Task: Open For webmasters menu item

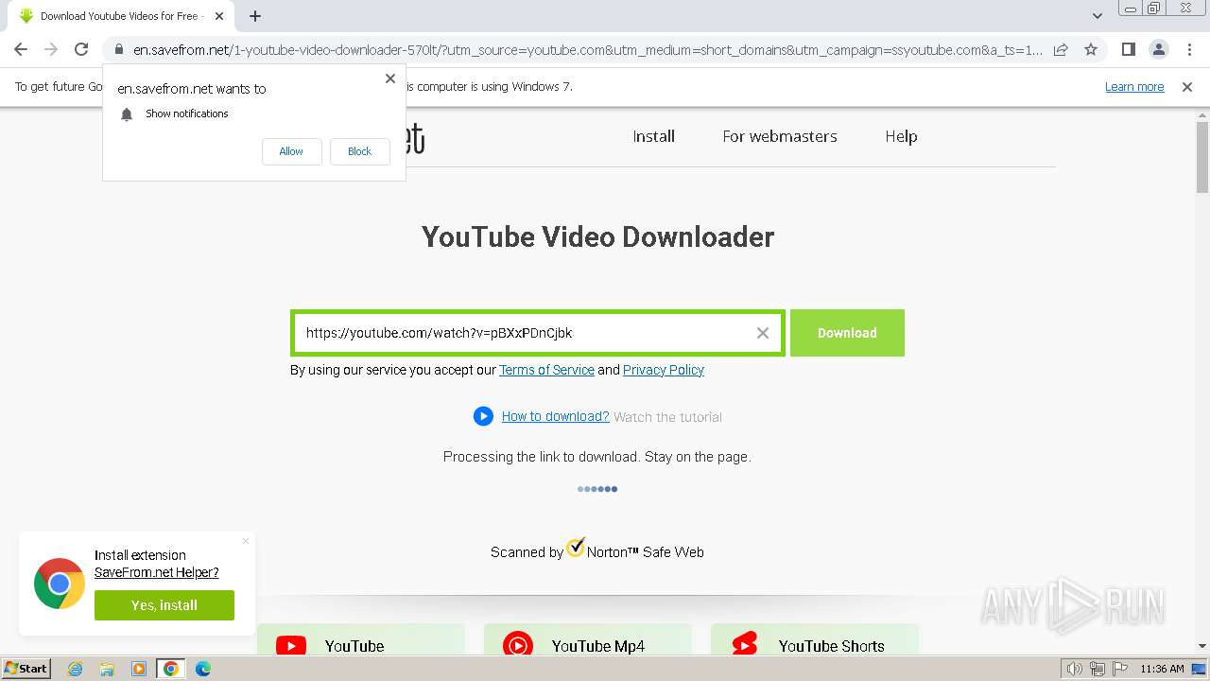Action: click(780, 136)
